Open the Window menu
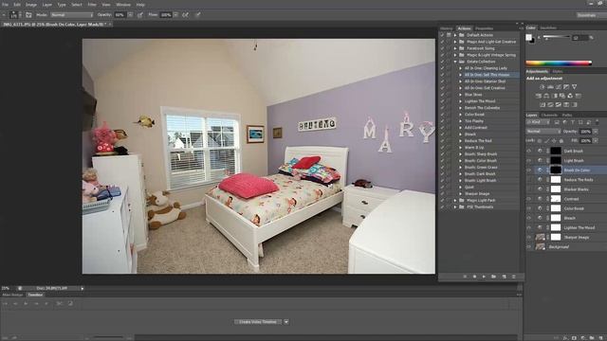607x341 pixels. (123, 5)
